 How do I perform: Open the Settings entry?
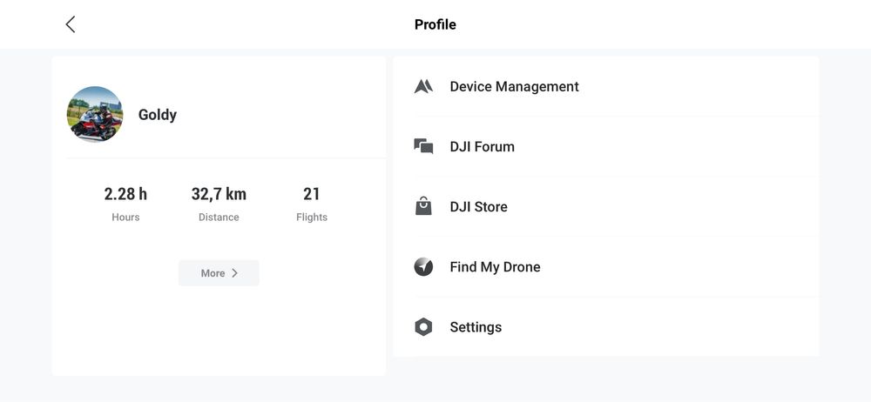606,326
